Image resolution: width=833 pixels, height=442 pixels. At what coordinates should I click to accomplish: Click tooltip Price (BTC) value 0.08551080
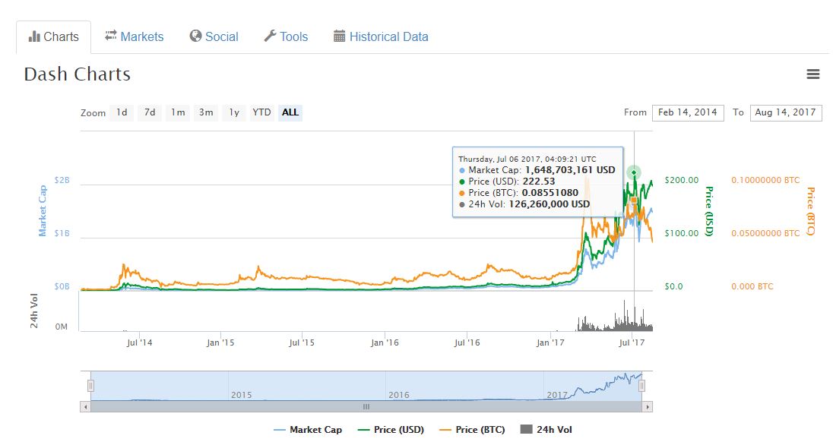[x=550, y=193]
